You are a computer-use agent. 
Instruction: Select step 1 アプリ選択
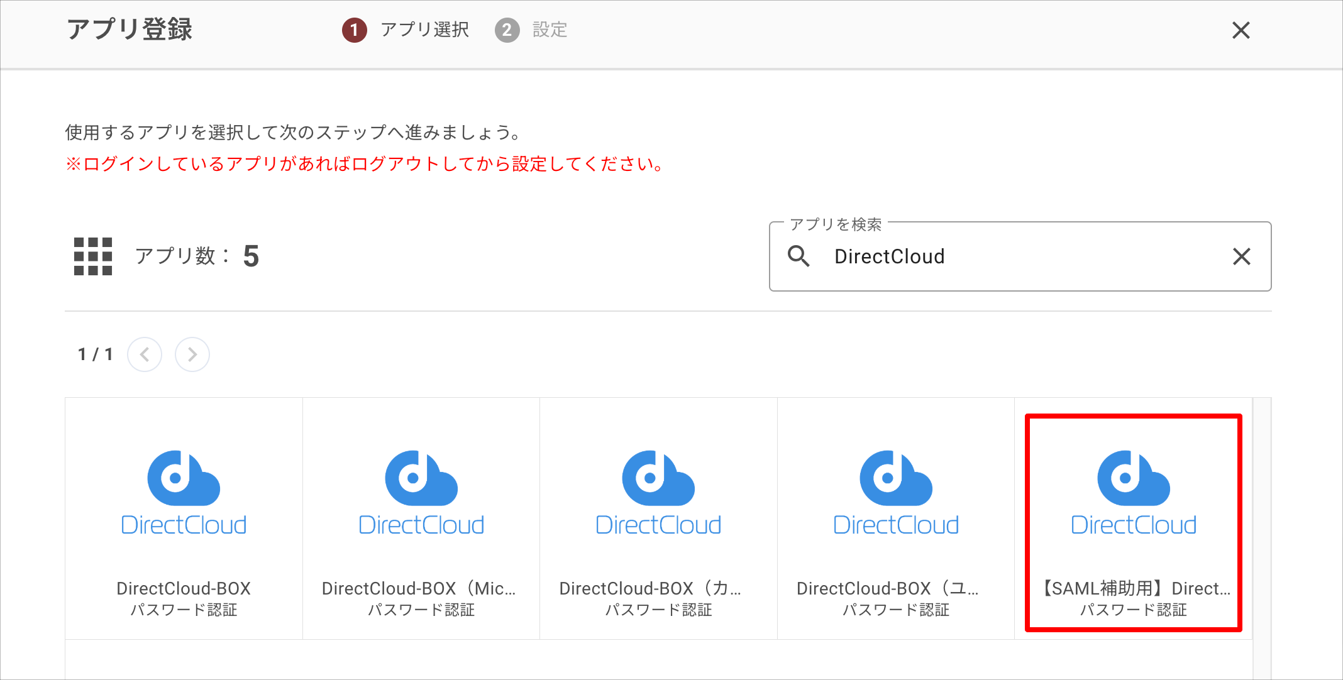coord(406,30)
